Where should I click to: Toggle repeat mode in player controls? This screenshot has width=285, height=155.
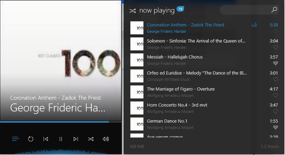point(30,139)
